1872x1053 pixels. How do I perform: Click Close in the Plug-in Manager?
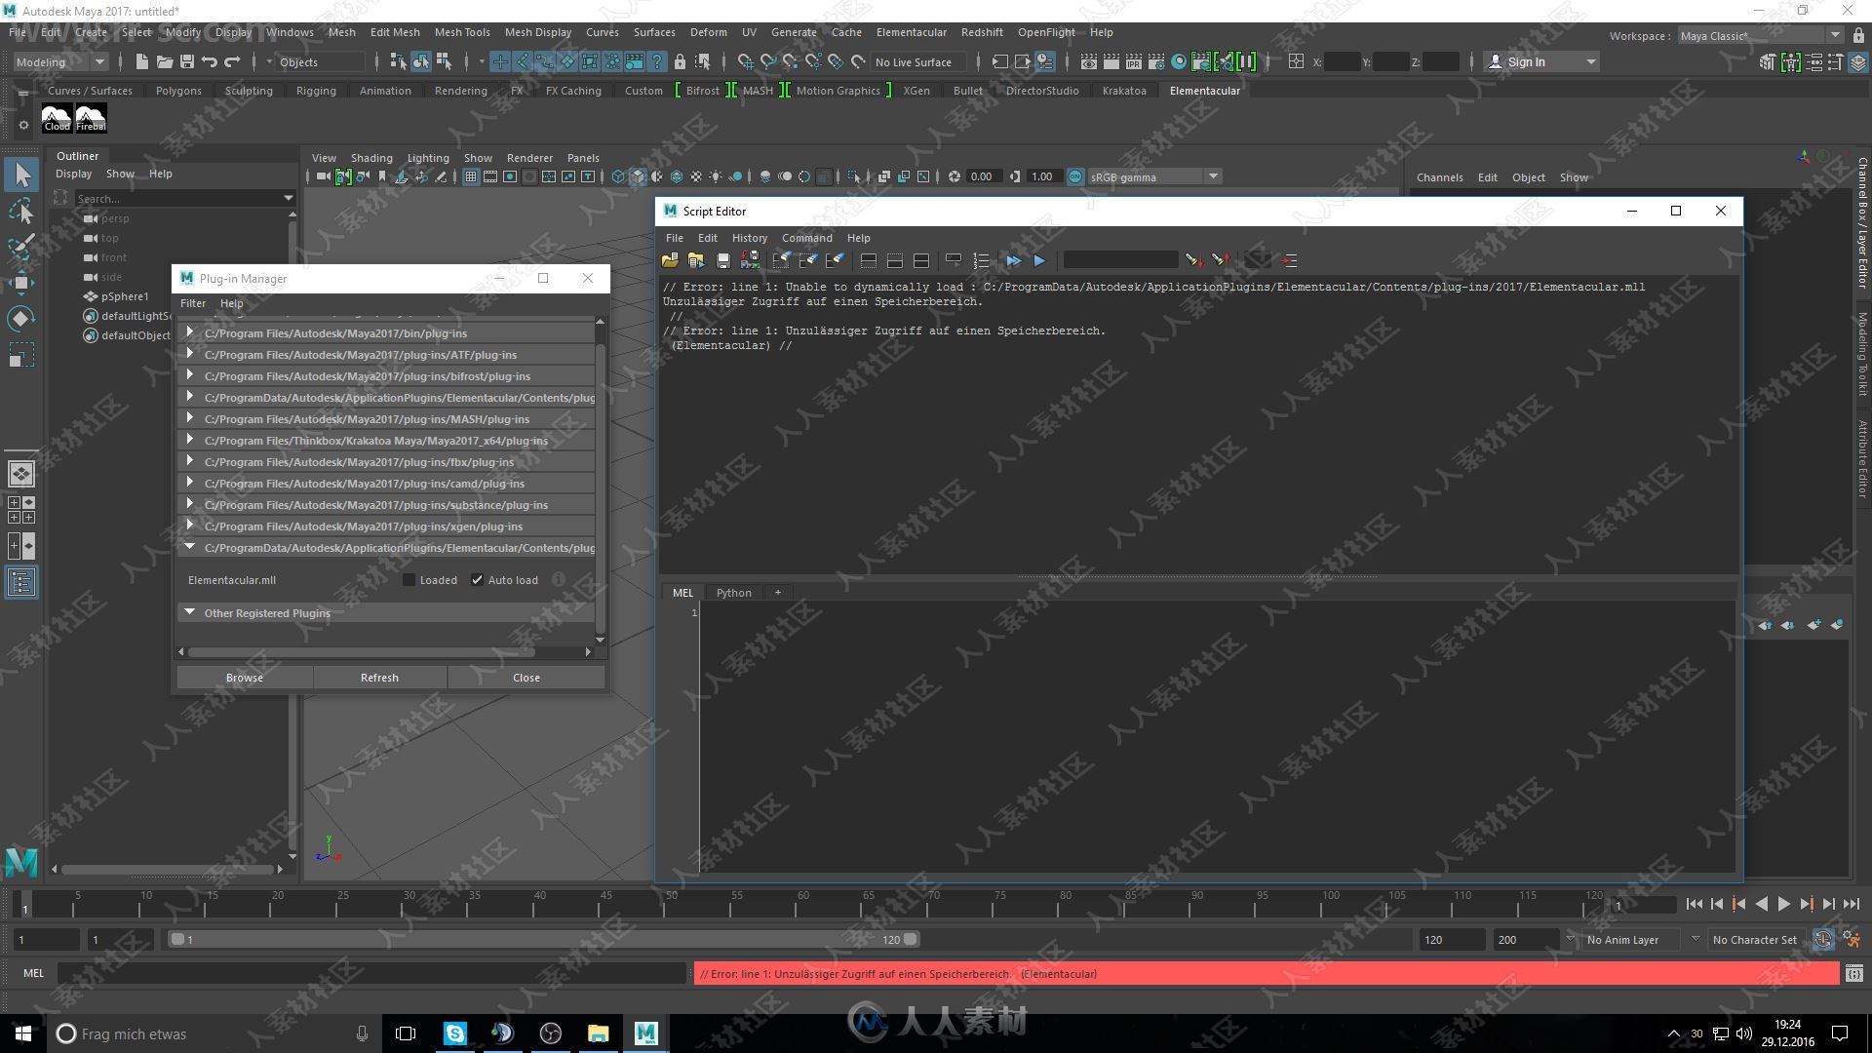click(x=526, y=678)
